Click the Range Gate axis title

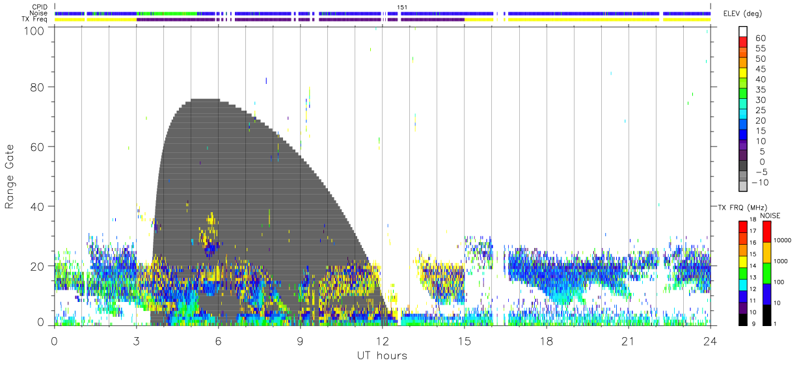[x=10, y=176]
